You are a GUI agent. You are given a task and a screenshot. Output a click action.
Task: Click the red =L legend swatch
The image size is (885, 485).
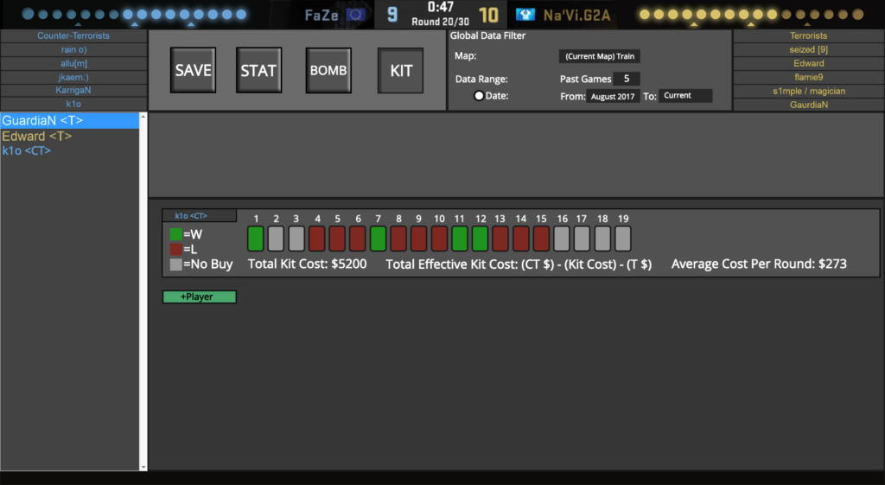tap(176, 249)
